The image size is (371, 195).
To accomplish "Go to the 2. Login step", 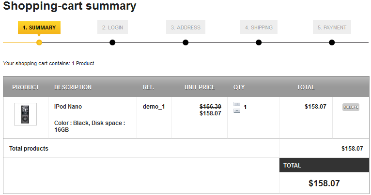I will (x=112, y=28).
